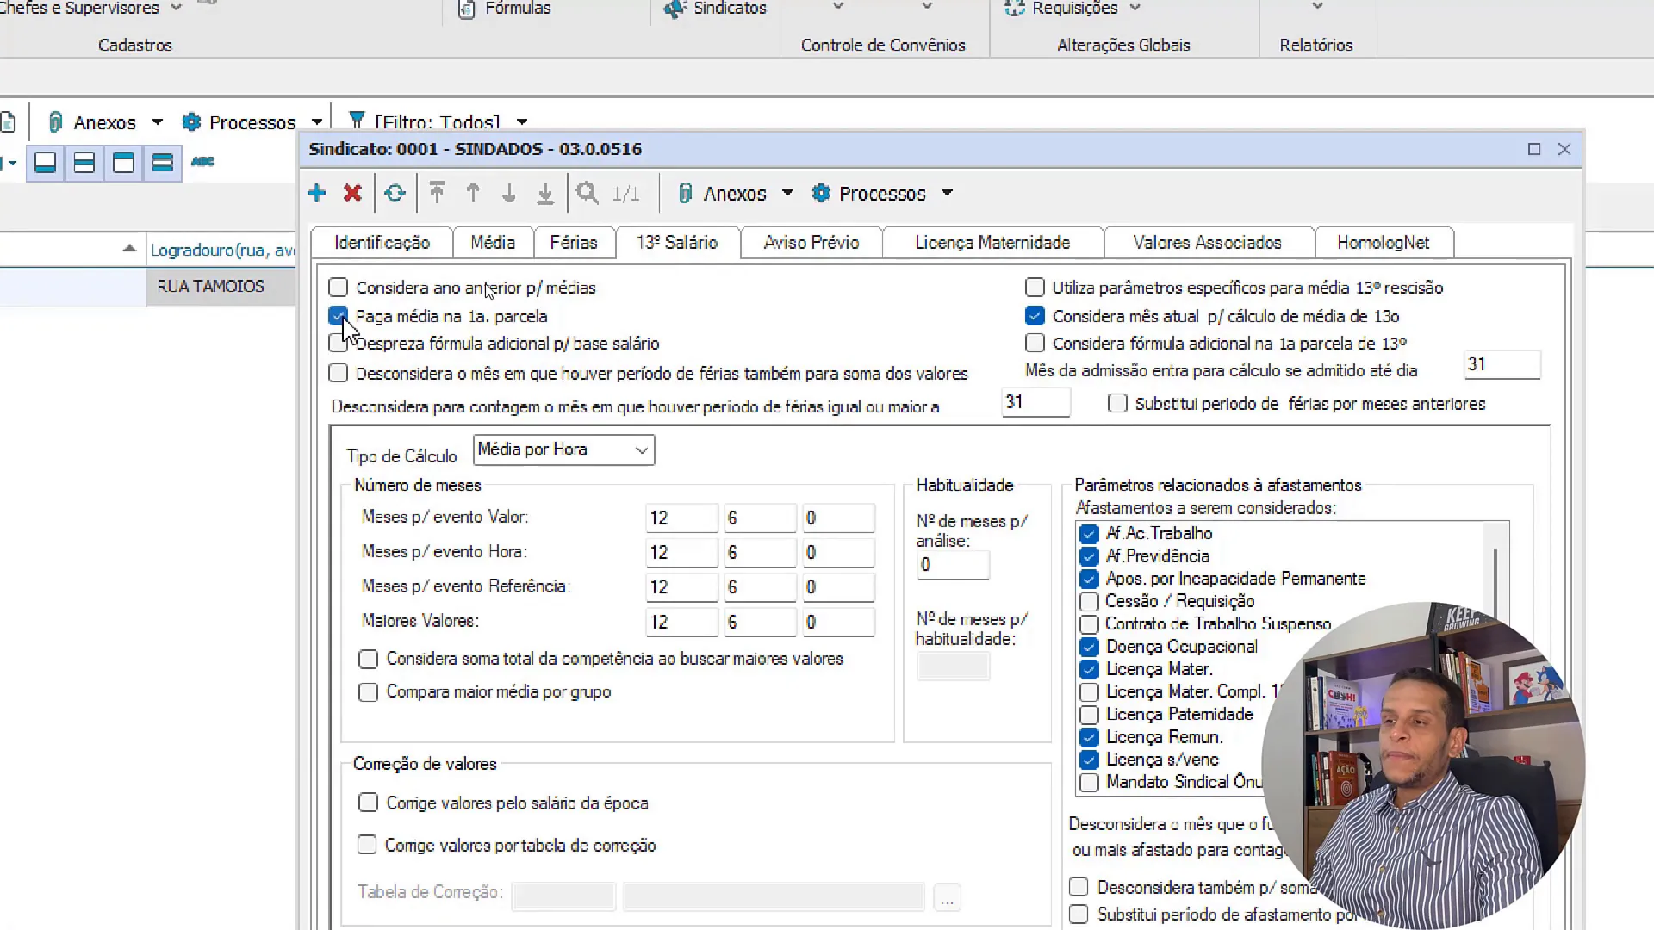Click the Nº de meses p/ análise field
The height and width of the screenshot is (930, 1654).
pyautogui.click(x=952, y=565)
